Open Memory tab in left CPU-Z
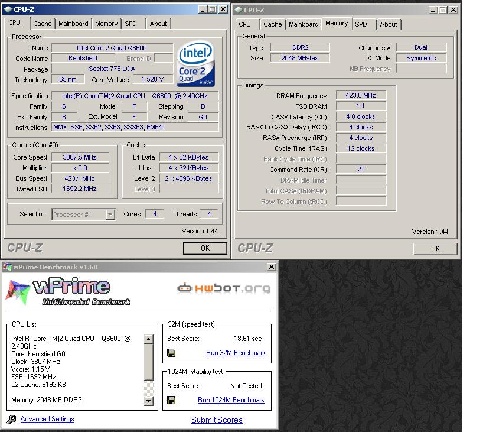This screenshot has height=432, width=496. (x=106, y=24)
